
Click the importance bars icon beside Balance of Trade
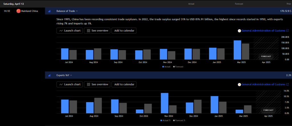pos(49,11)
